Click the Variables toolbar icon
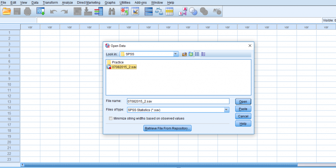The width and height of the screenshot is (336, 168). pos(98,11)
